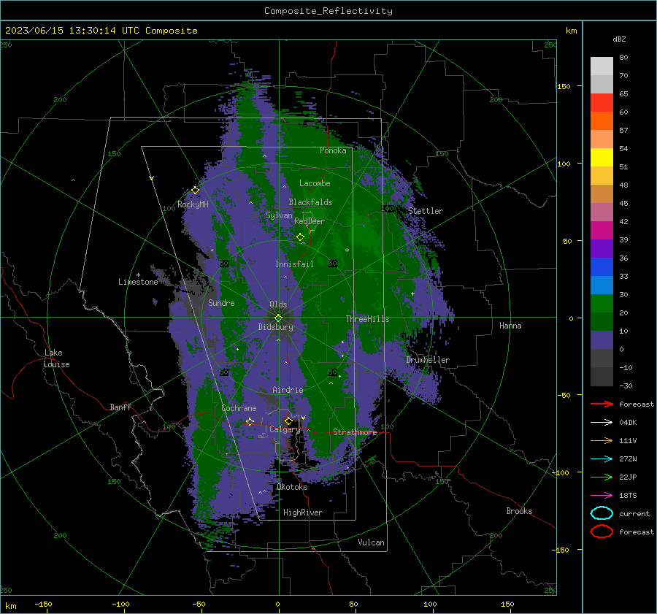Click the 150 tick on right axis
Viewport: 657px width, 614px height.
point(564,86)
